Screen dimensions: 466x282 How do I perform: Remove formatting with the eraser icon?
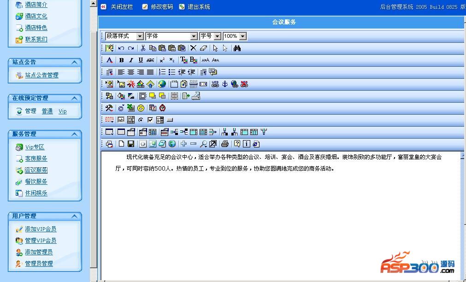click(203, 48)
